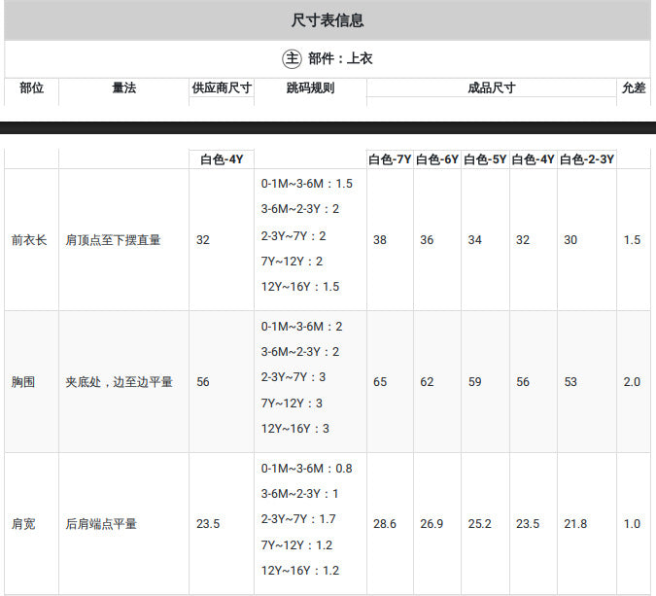
Task: Select the 供应商尺寸 column header
Action: coord(222,88)
